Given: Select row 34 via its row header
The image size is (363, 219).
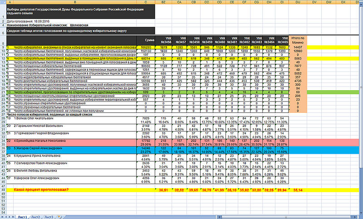Looking at the screenshot, I should pos(3,141).
